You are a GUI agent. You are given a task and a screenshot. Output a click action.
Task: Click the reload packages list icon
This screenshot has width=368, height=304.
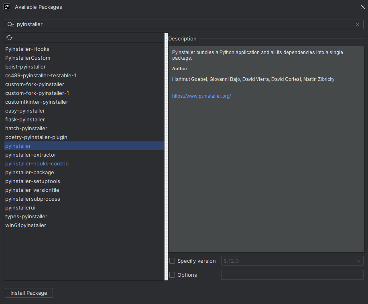coord(9,38)
